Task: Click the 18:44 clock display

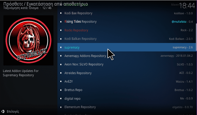Action: tap(187, 6)
